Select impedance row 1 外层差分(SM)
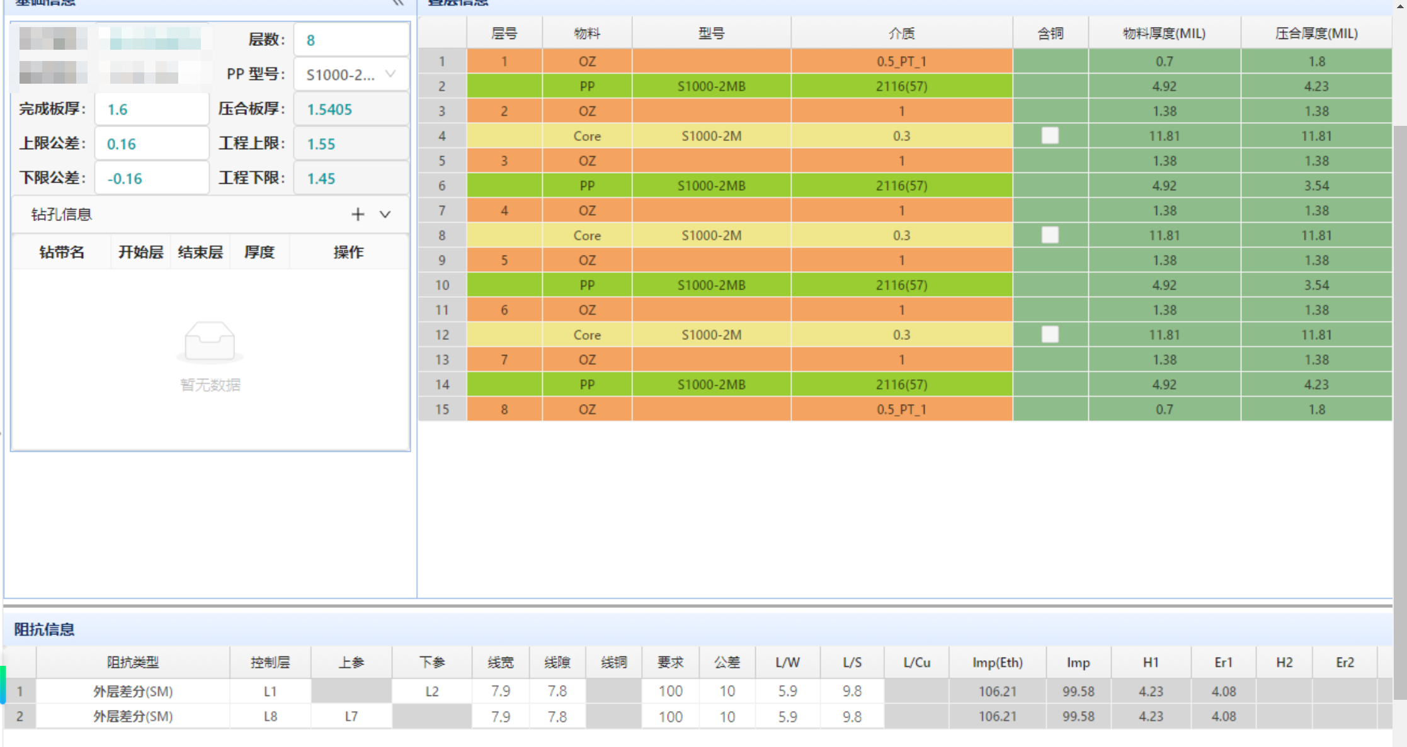1407x747 pixels. [133, 692]
